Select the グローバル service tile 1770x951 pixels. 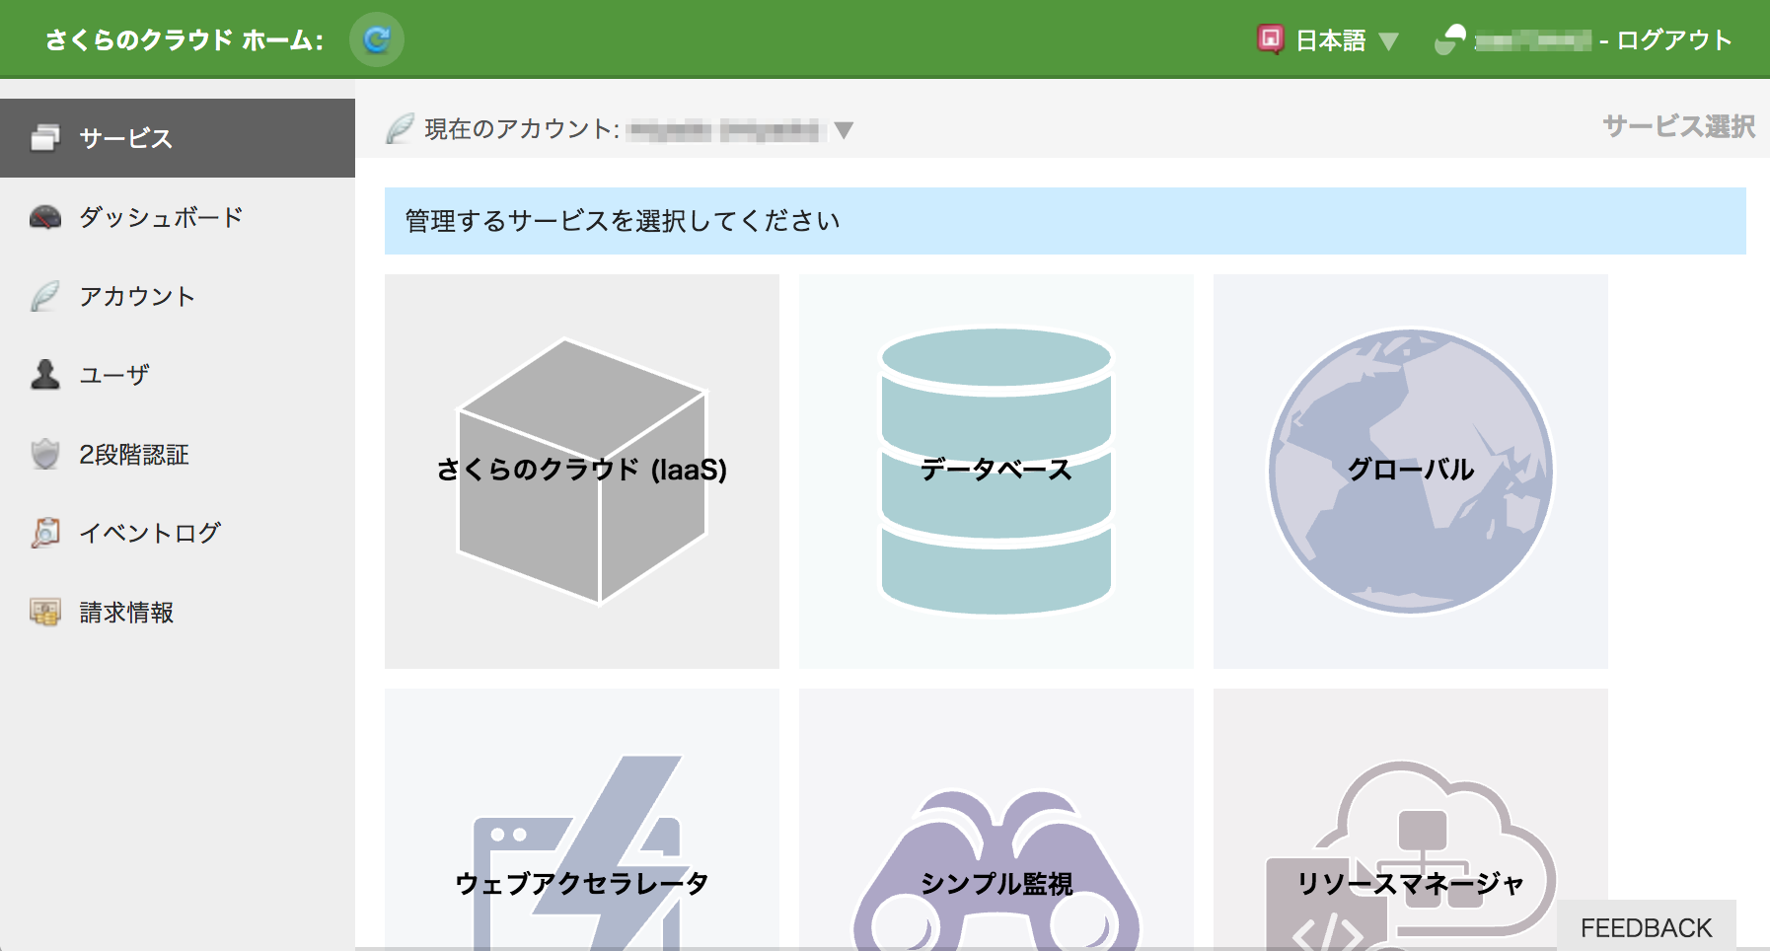click(x=1411, y=472)
